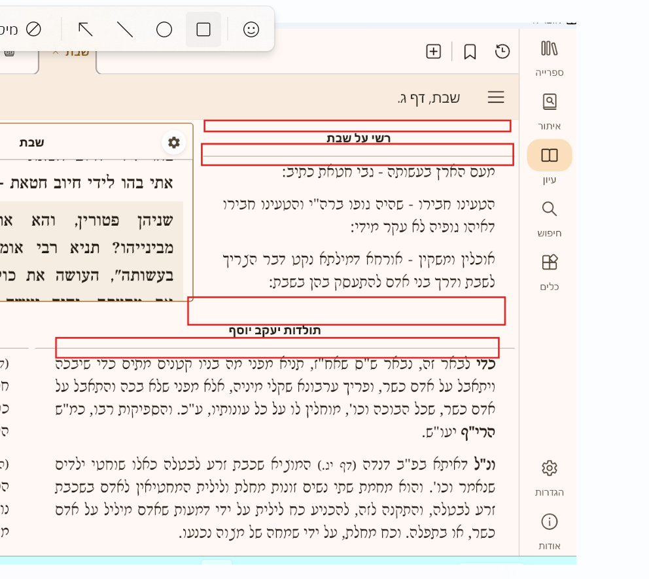Viewport: 649px width, 579px height.
Task: Select the rectangle annotation tool
Action: [203, 29]
